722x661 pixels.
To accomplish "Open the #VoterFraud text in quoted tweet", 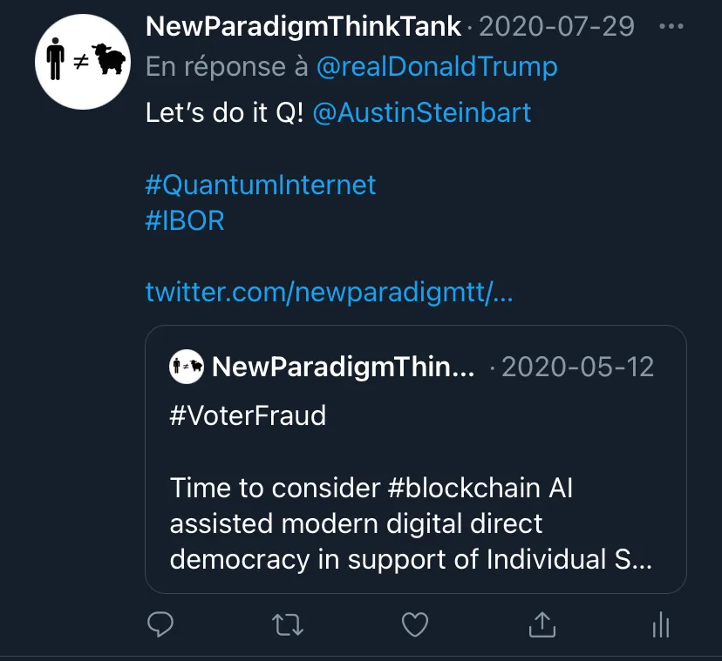I will 248,415.
